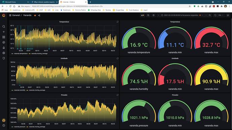232x130 pixels.
Task: Click the browser reload button
Action: (10, 6)
